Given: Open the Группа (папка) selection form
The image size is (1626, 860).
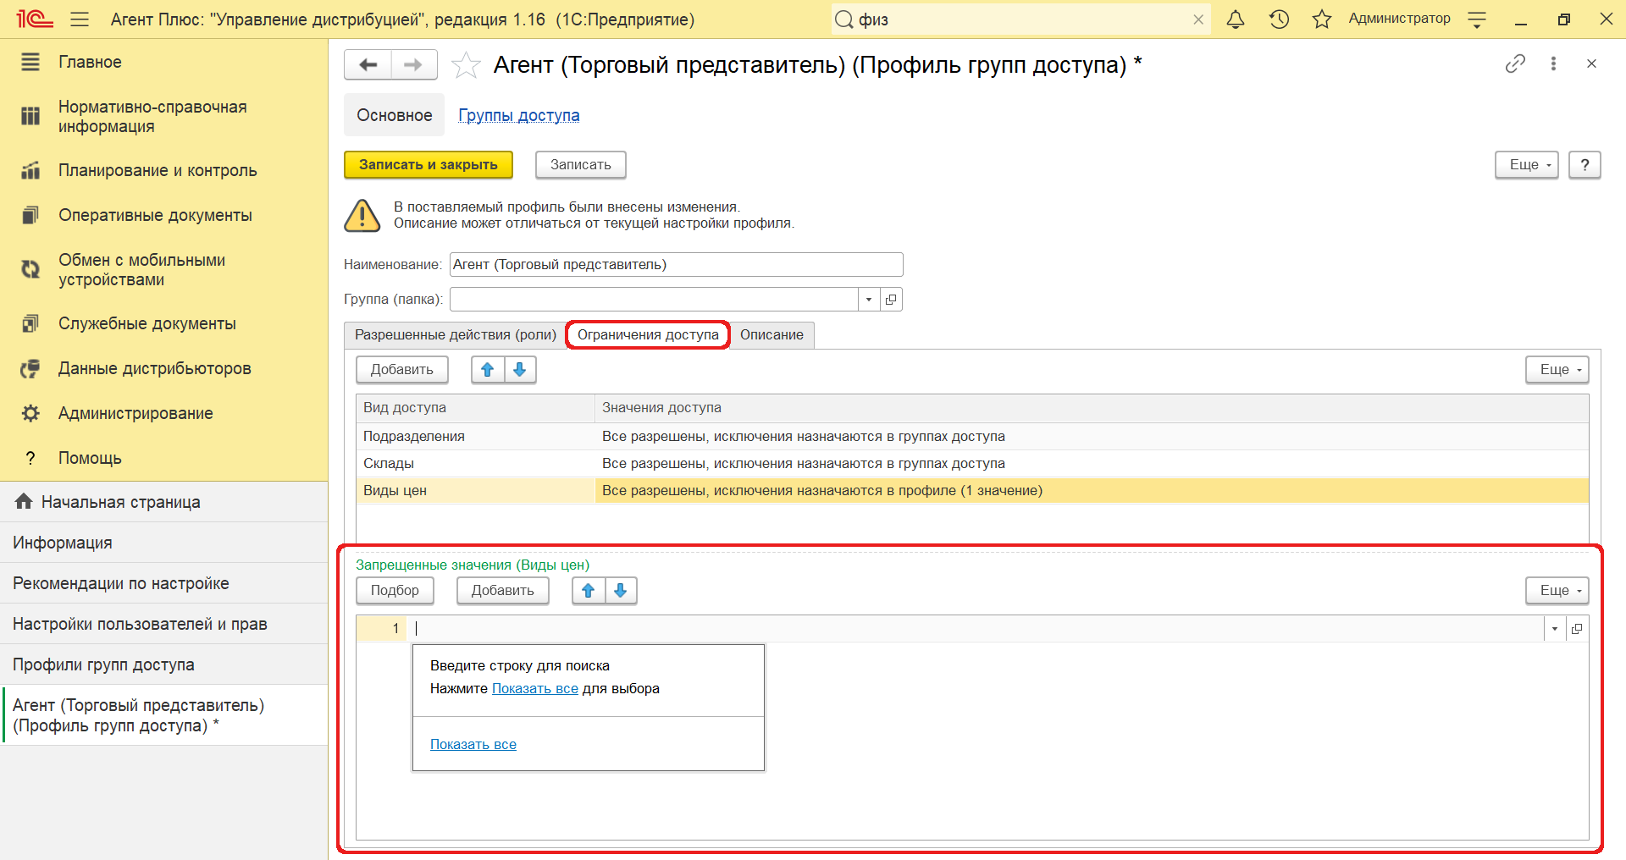Looking at the screenshot, I should click(x=891, y=299).
